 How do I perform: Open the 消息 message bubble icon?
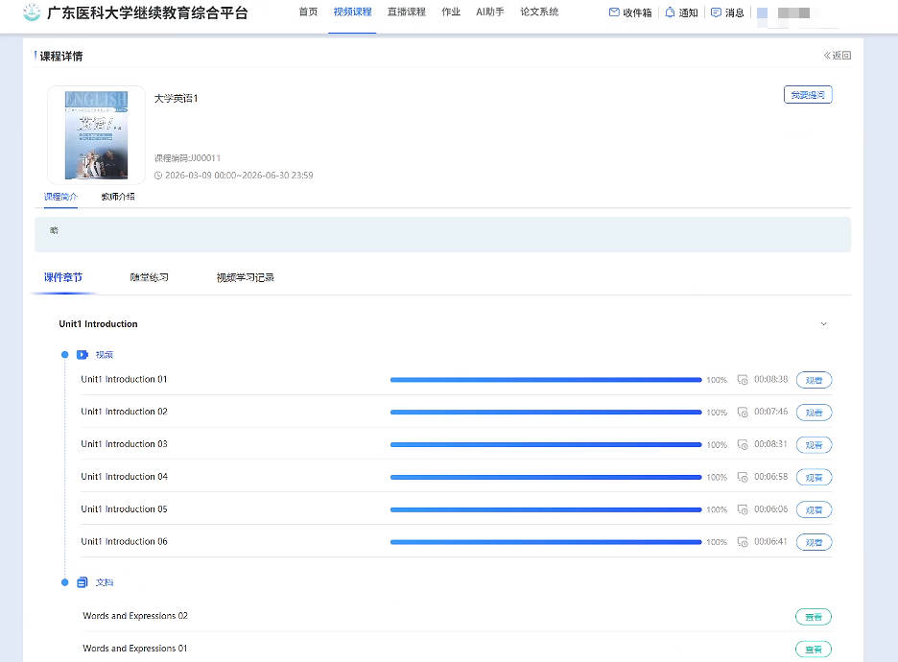tap(716, 12)
